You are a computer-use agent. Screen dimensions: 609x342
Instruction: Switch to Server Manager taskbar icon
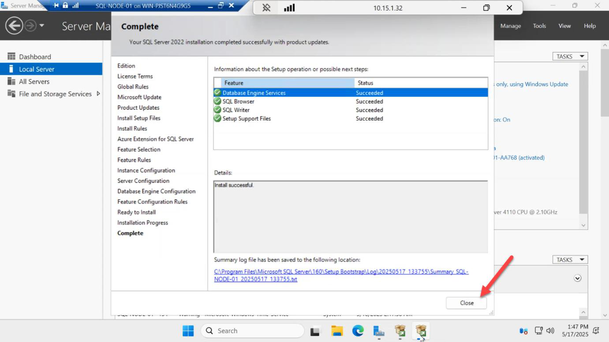(379, 331)
